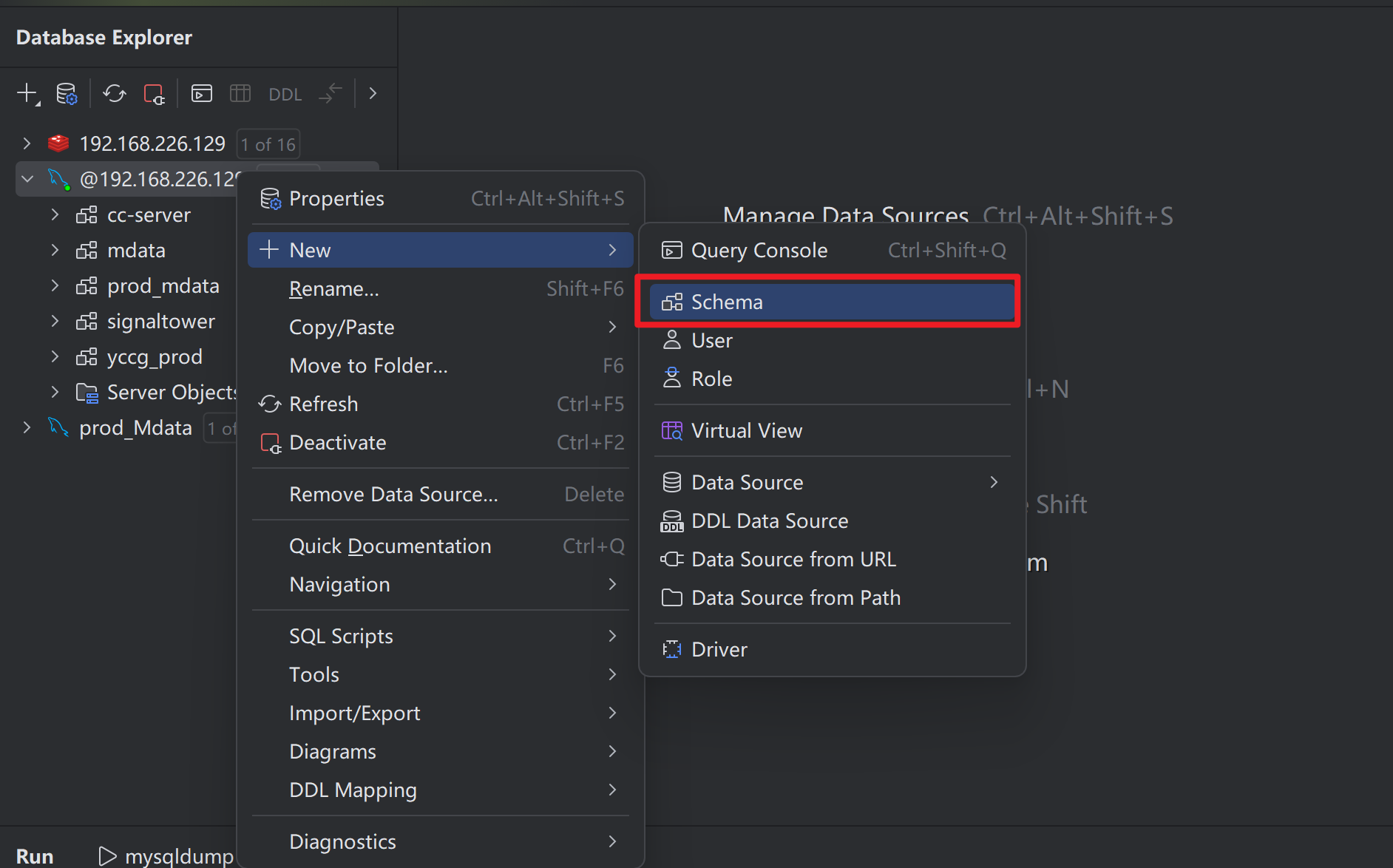Open Query Console from the toolbar icon
1393x868 pixels.
(202, 94)
